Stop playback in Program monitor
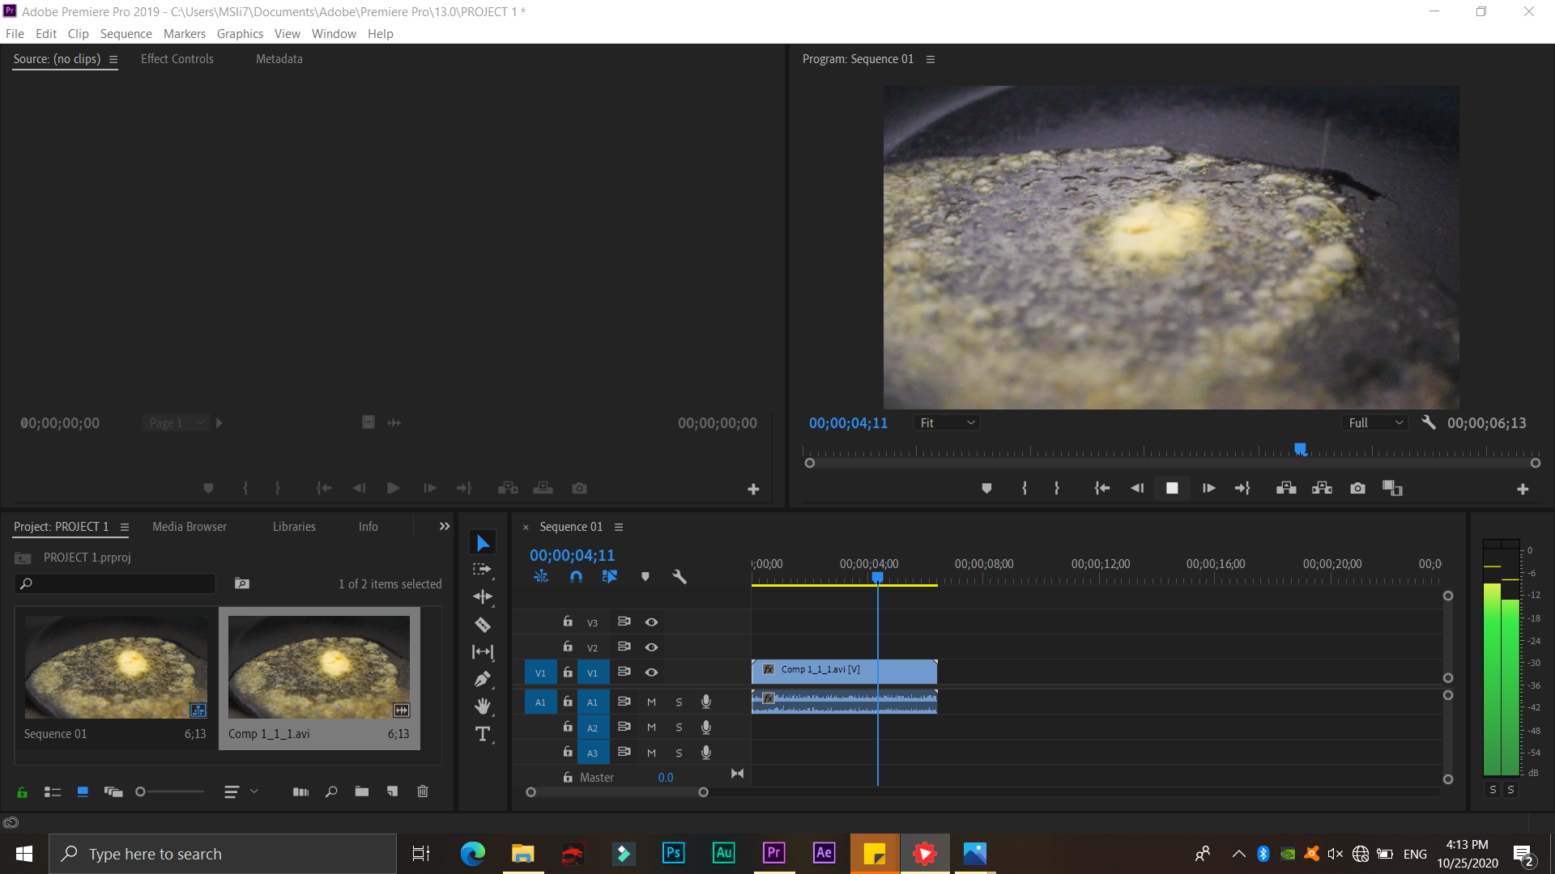This screenshot has height=874, width=1555. pyautogui.click(x=1172, y=488)
